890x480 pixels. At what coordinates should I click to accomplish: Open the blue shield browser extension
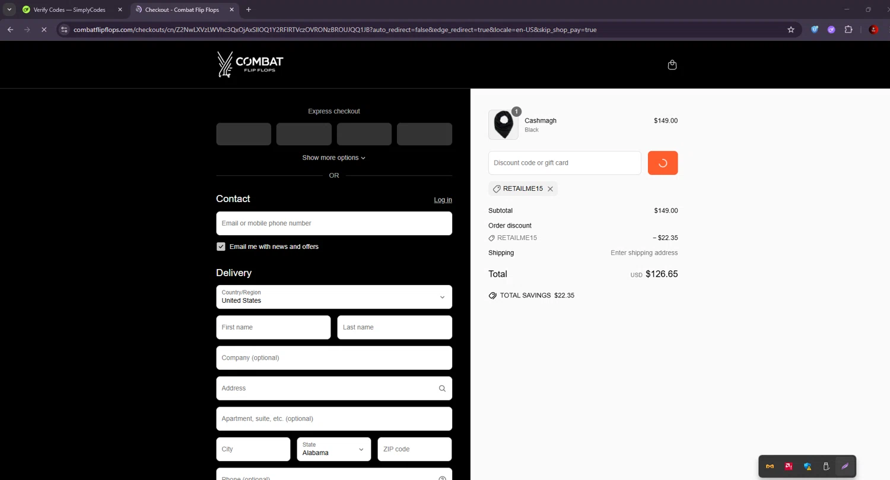[x=815, y=30]
